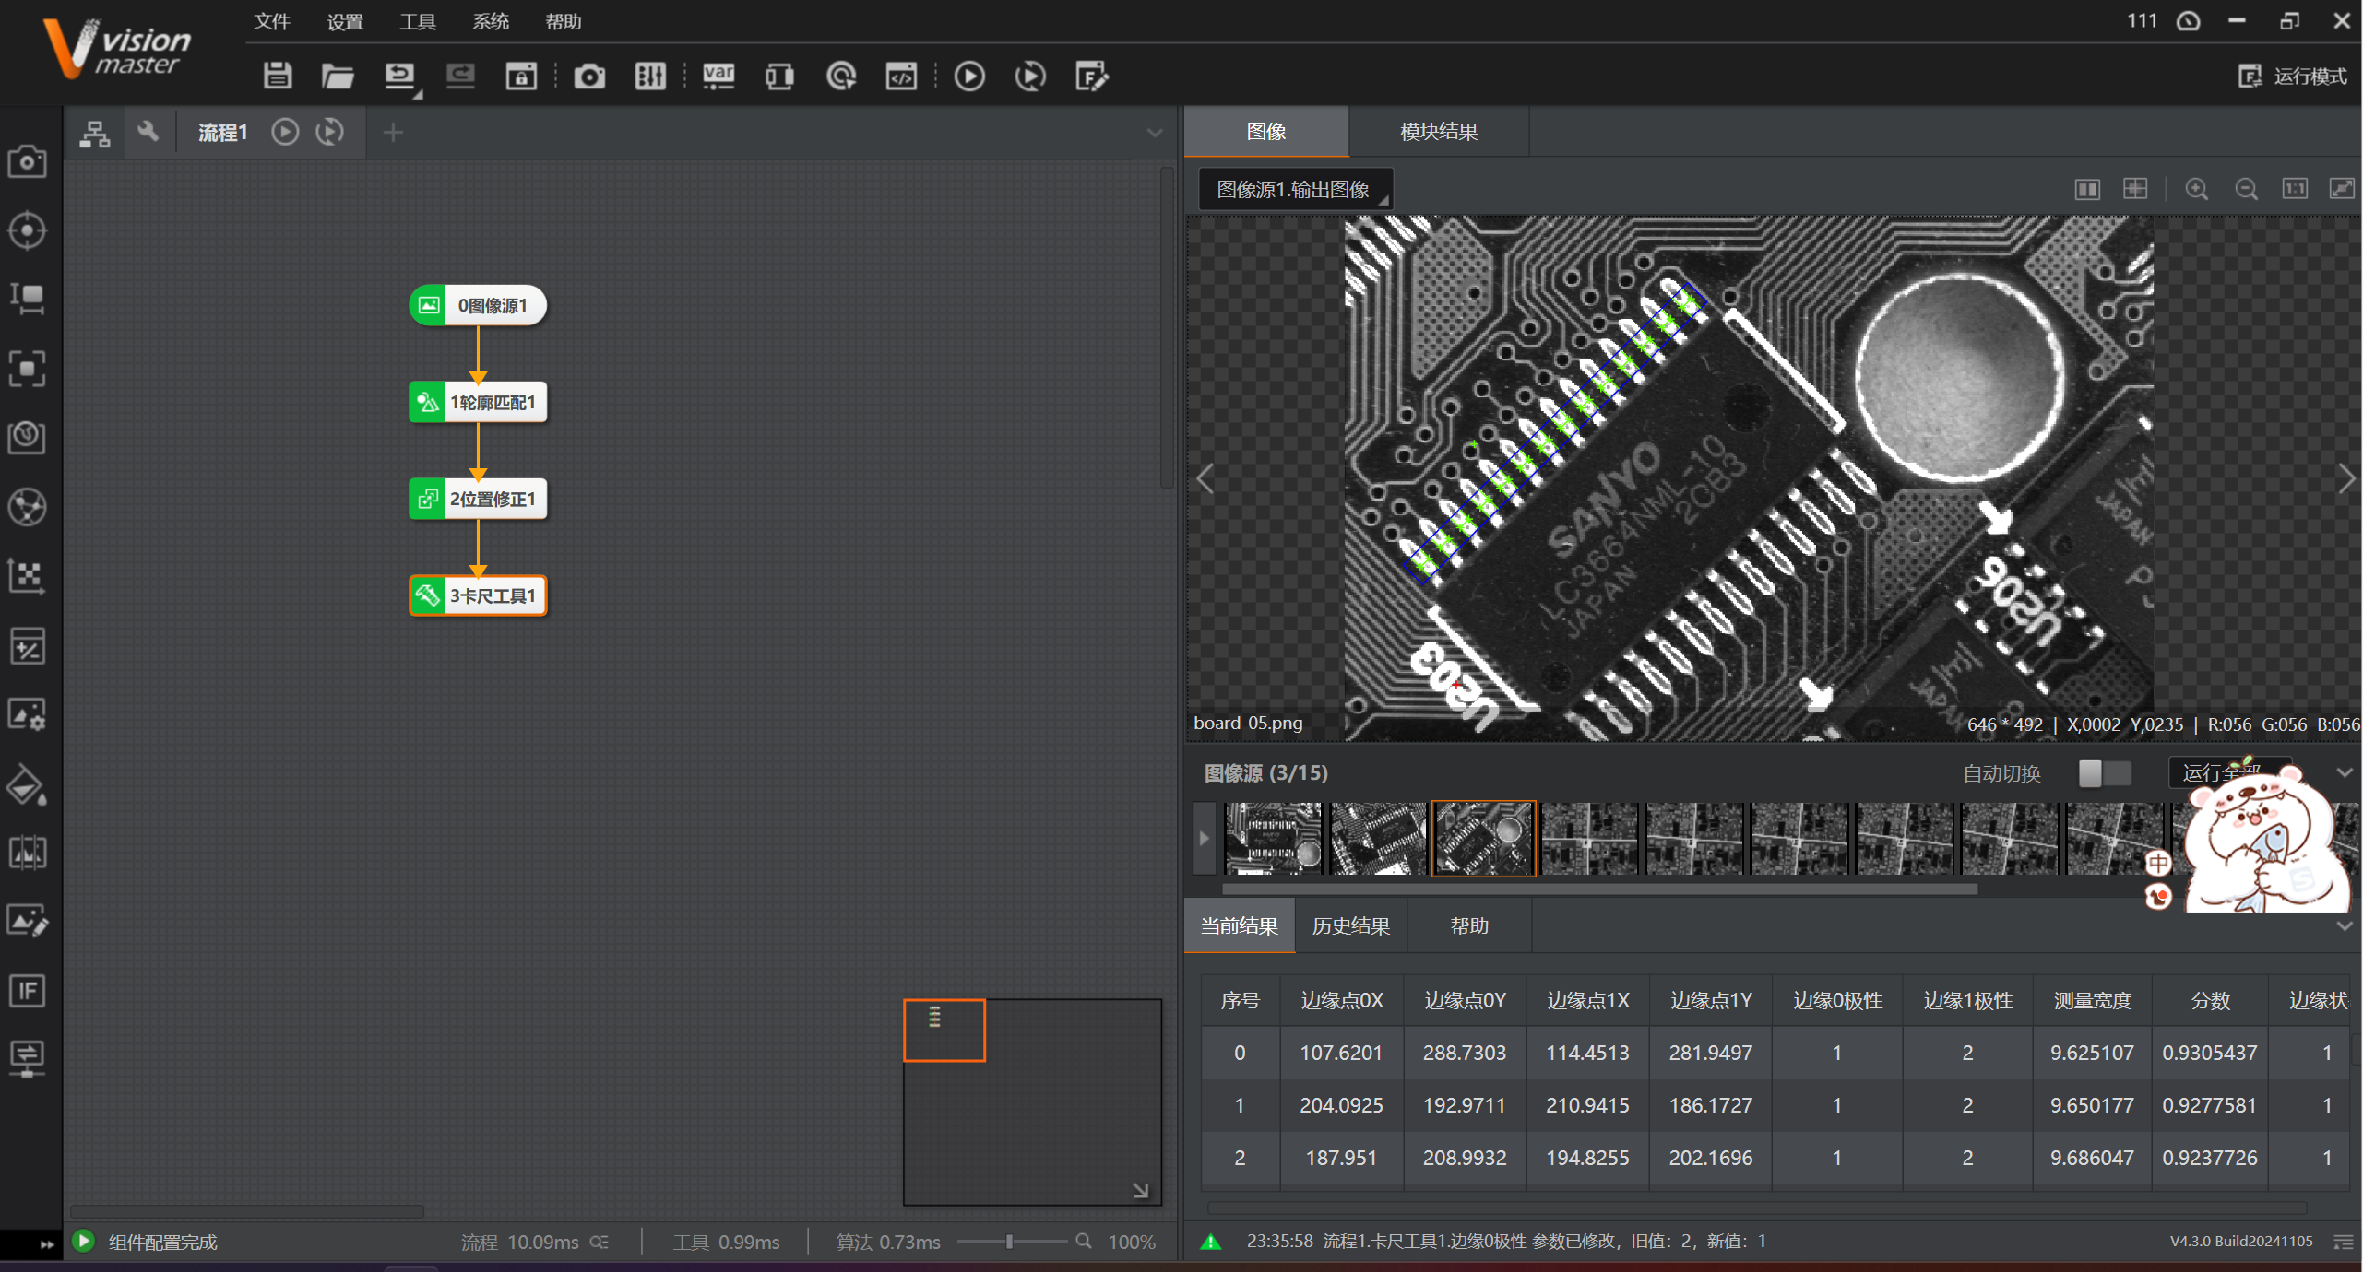The image size is (2363, 1272).
Task: Open the IF logic tools sidebar icon
Action: pos(27,991)
